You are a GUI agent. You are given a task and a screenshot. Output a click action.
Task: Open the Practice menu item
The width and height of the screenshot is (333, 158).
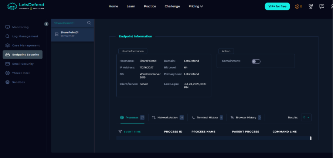(150, 6)
